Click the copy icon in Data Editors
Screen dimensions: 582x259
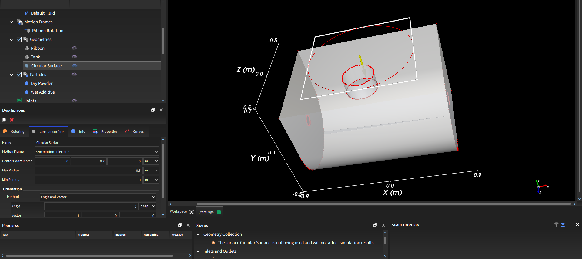[4, 120]
